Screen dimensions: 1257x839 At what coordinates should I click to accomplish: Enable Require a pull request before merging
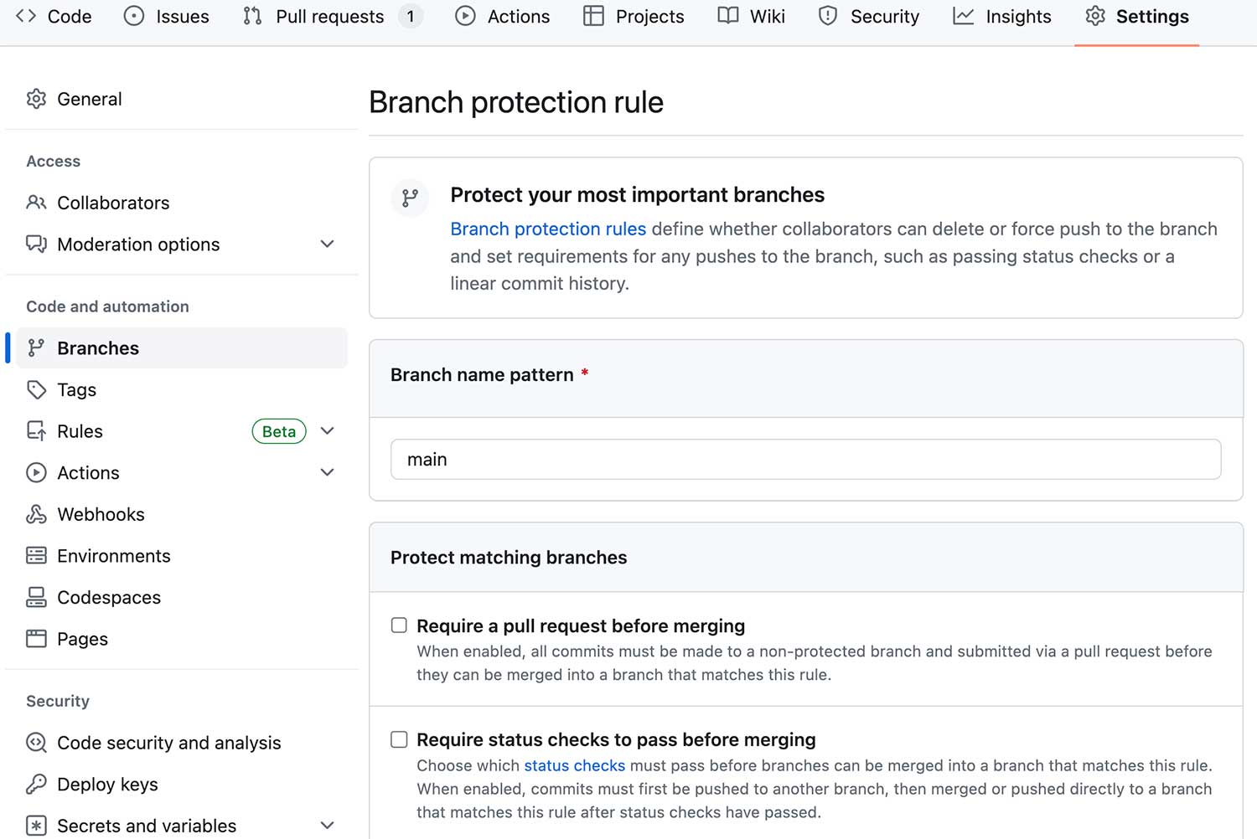pos(399,625)
